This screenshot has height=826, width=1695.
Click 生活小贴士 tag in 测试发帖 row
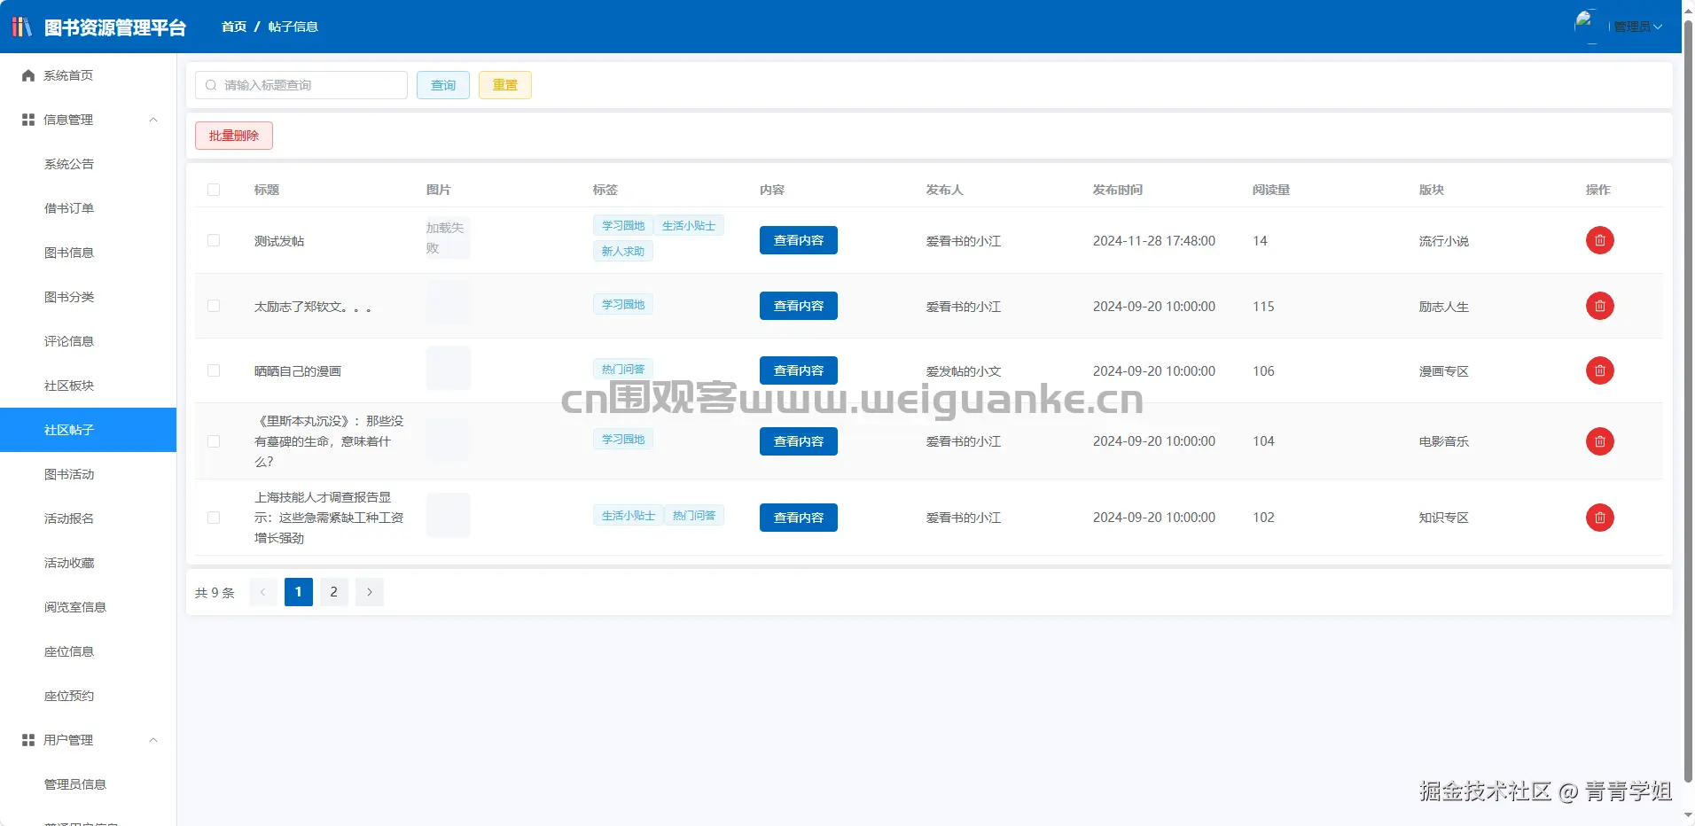[689, 226]
